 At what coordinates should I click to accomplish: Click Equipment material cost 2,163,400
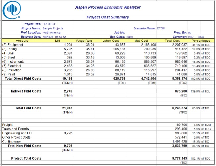click(149, 45)
